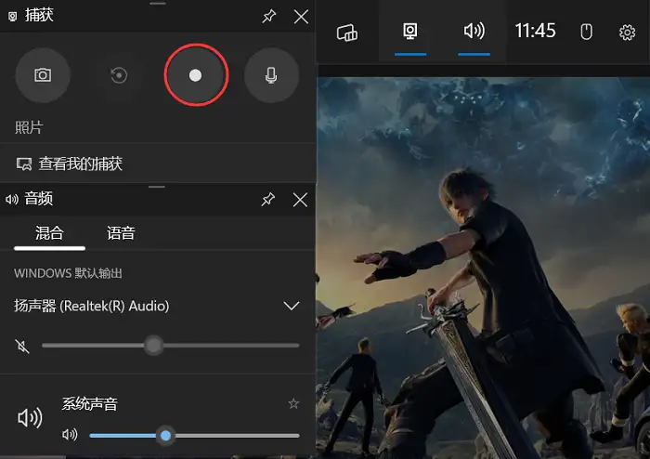Toggle the capture widget in the Game Bar

(x=410, y=32)
